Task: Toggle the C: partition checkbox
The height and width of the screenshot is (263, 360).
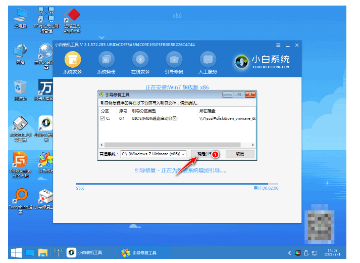Action: pyautogui.click(x=103, y=118)
